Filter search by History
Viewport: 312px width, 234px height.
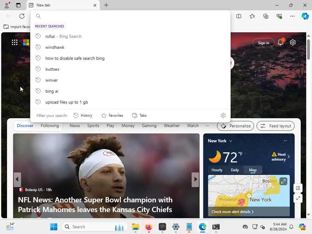click(x=83, y=115)
